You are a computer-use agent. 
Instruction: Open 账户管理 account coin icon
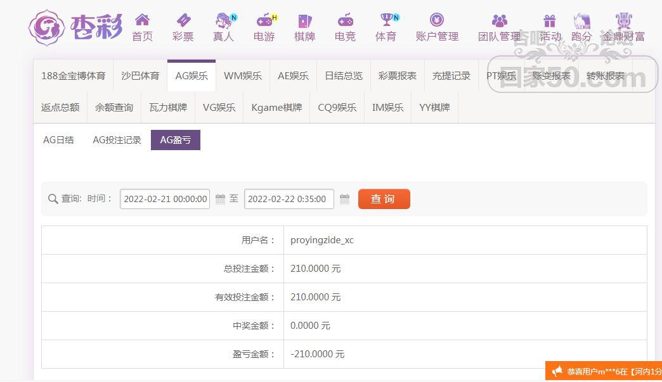pos(437,20)
